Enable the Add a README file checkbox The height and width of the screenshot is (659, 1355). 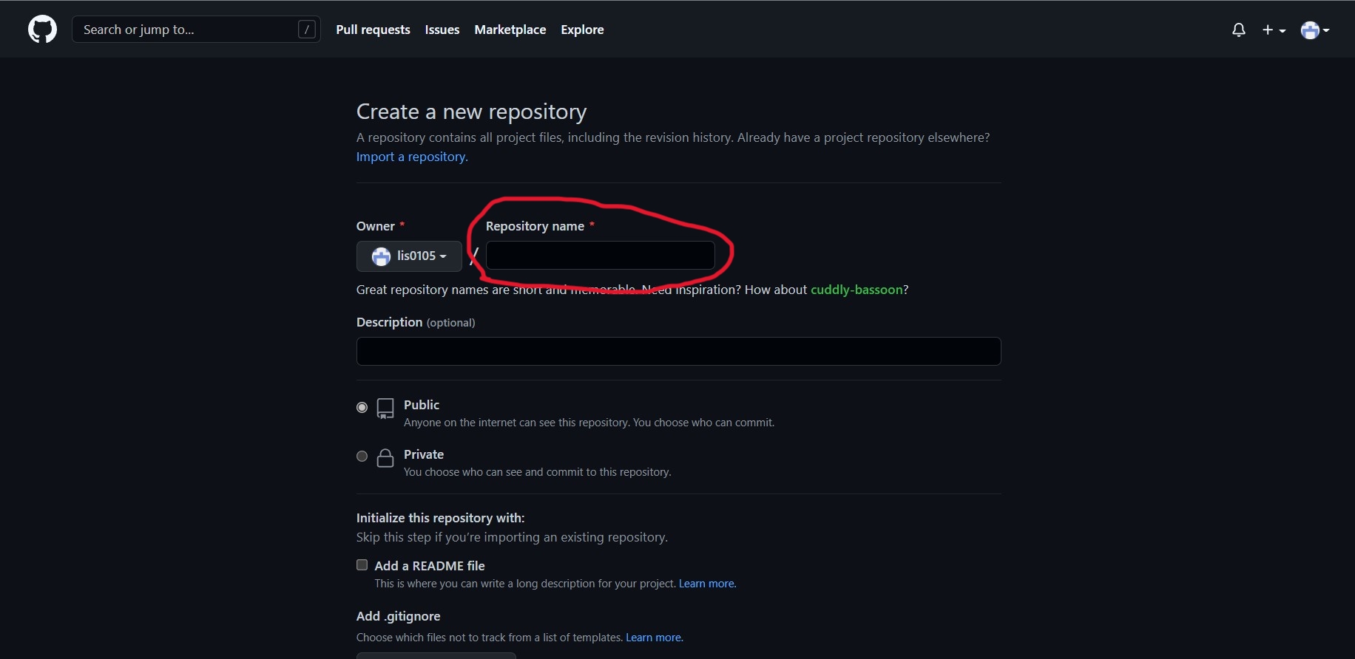[362, 565]
